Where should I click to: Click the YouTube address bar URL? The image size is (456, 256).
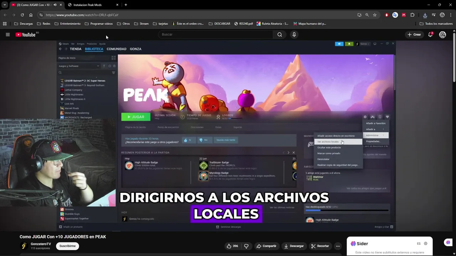point(82,15)
